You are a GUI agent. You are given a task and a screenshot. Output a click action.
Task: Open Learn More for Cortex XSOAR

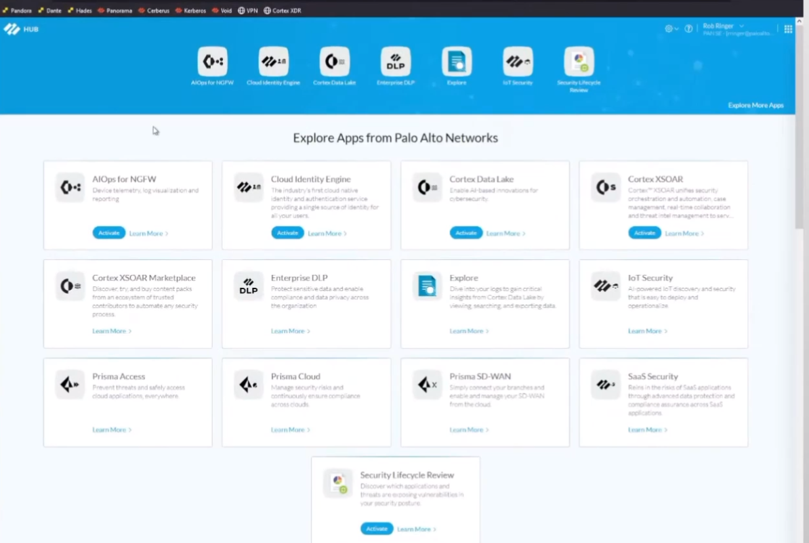click(x=684, y=233)
